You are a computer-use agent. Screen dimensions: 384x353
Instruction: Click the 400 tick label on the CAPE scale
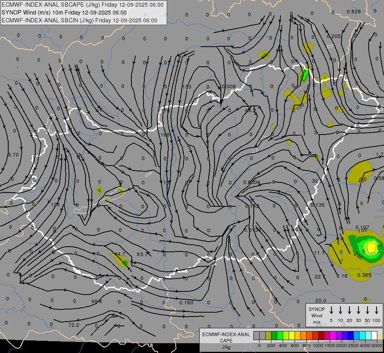(283, 346)
